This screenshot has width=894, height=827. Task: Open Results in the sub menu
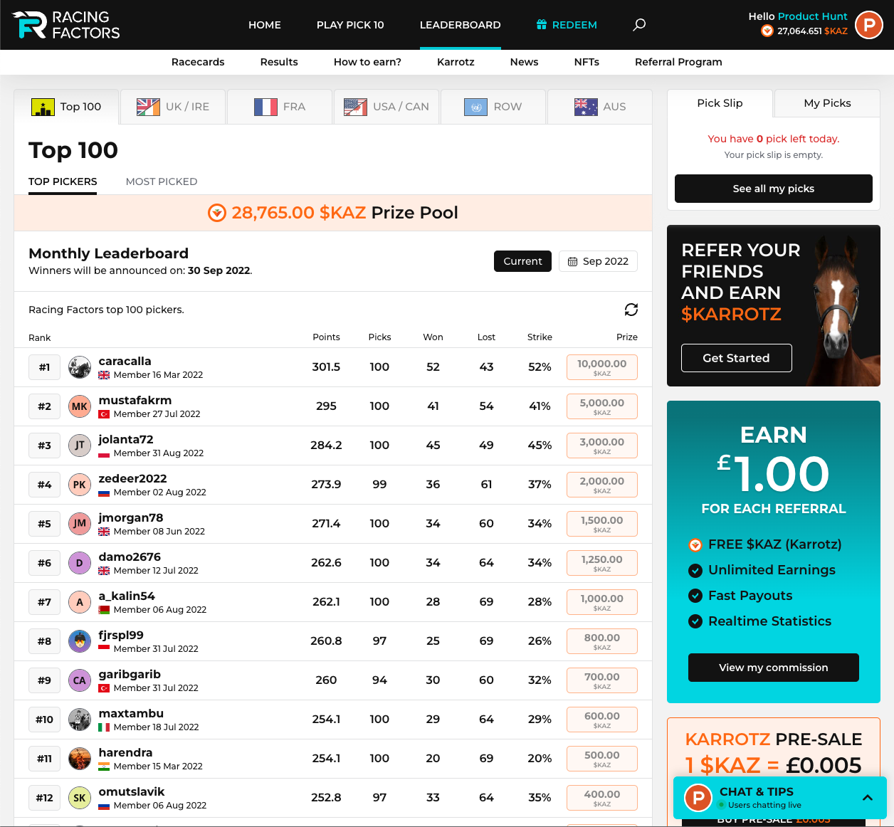tap(279, 62)
